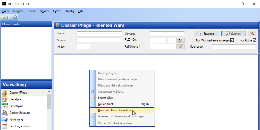Click the pencil-star button beside PLZ / Ort

pos(181,40)
